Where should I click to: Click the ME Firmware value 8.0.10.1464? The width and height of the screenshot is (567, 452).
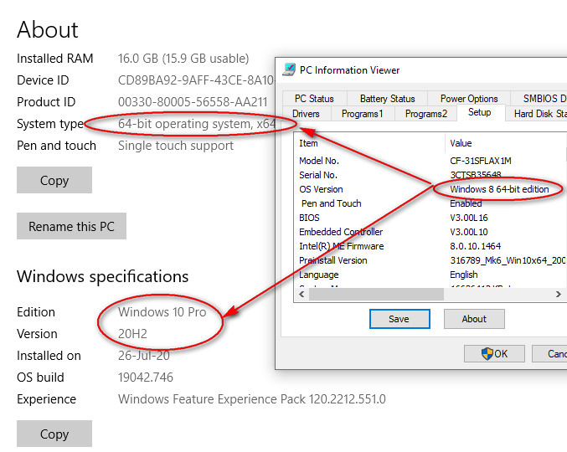(475, 246)
